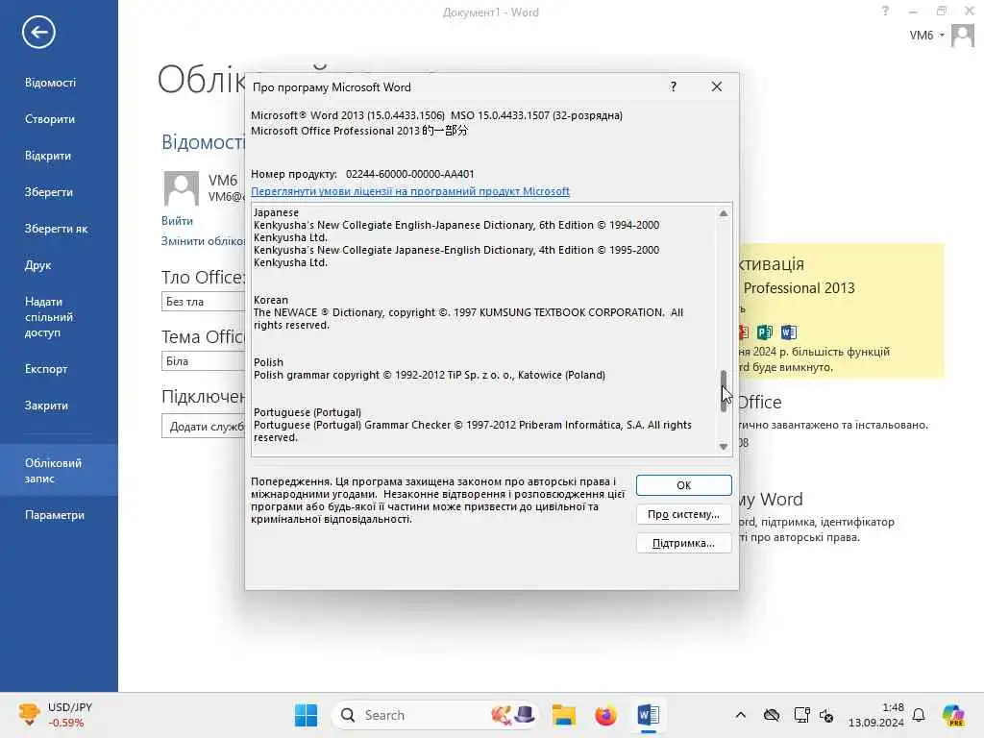Click the Підтримка button
This screenshot has height=738, width=984.
click(x=683, y=543)
